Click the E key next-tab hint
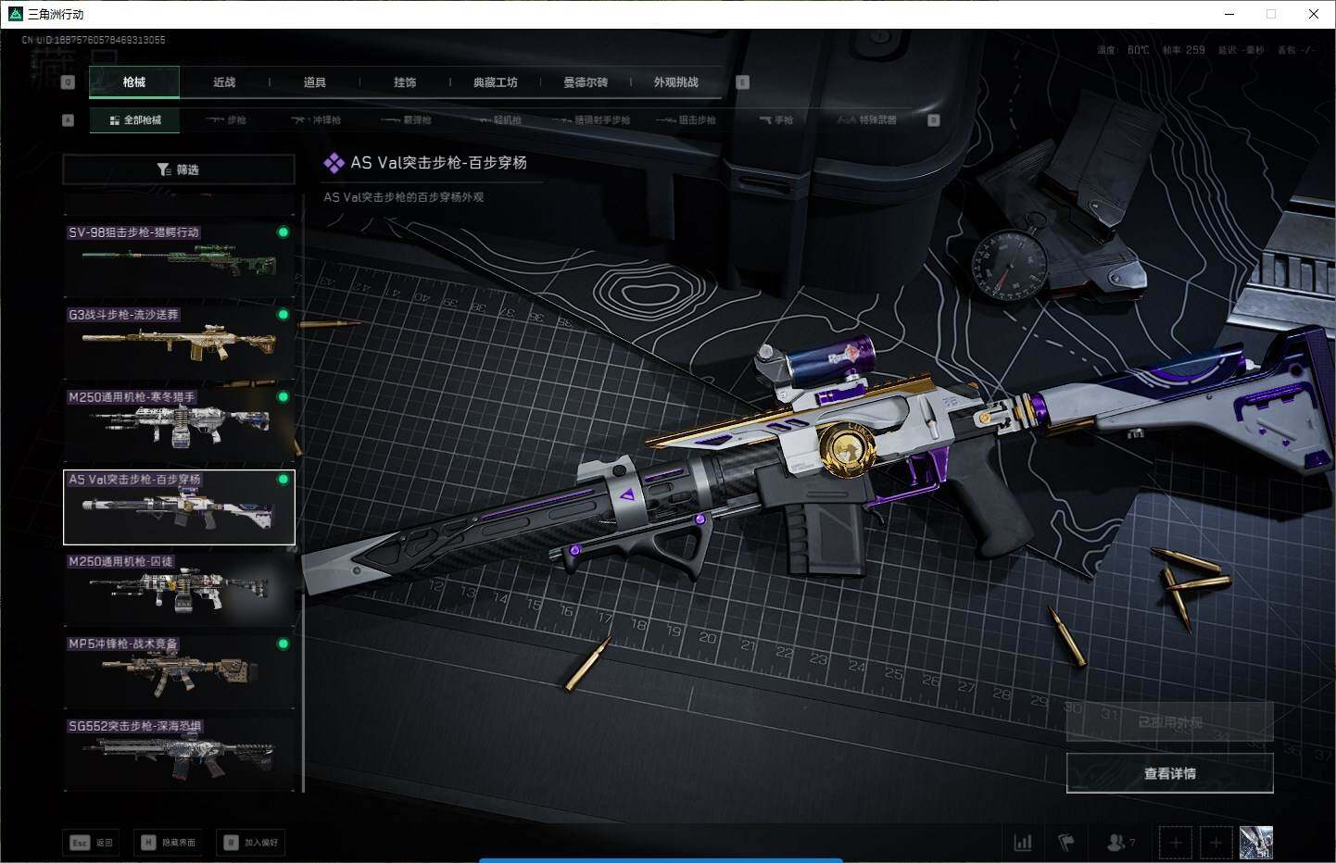This screenshot has height=863, width=1336. tap(742, 82)
